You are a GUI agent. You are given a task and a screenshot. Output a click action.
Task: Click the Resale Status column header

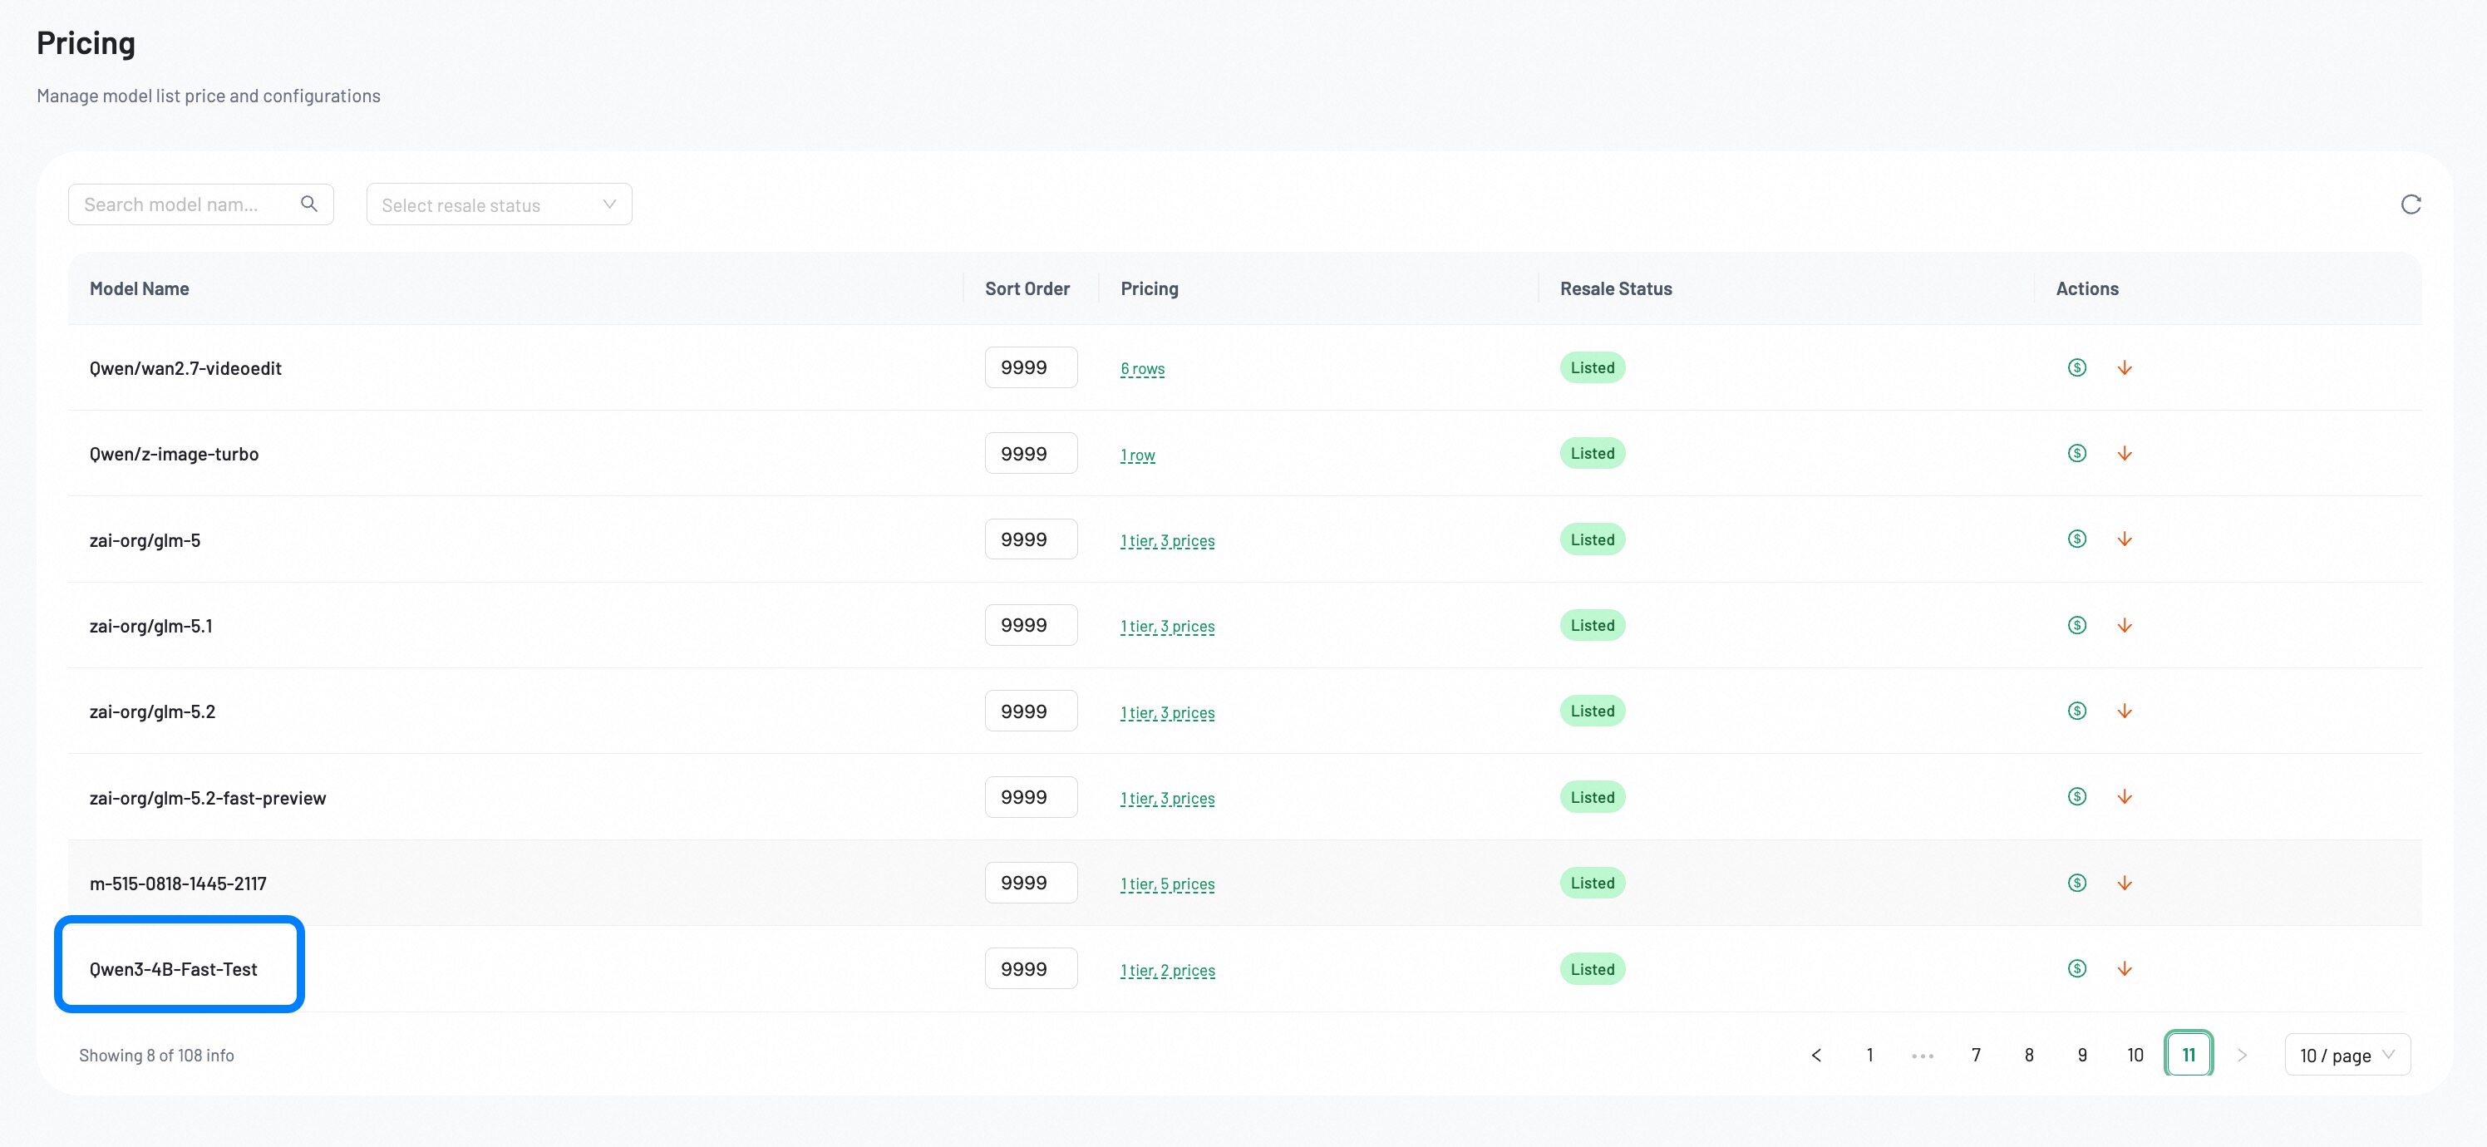coord(1615,288)
